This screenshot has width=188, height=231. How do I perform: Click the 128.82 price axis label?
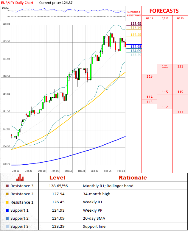[x=6, y=24]
